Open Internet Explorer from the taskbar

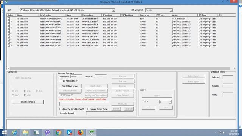pyautogui.click(x=15, y=133)
